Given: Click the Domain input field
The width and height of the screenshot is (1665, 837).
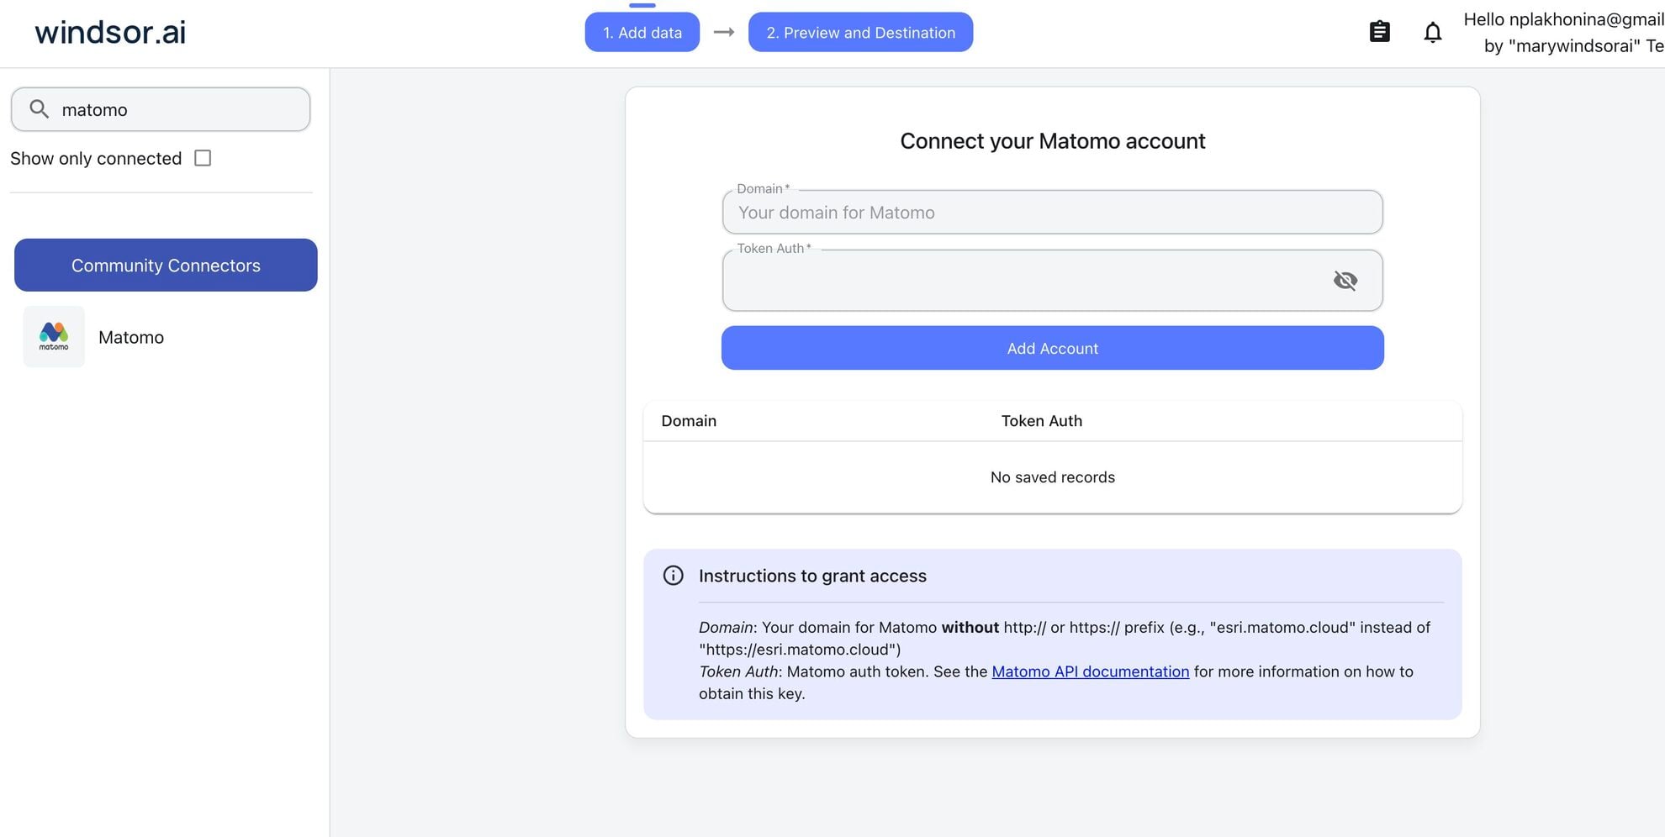Looking at the screenshot, I should pyautogui.click(x=1052, y=212).
